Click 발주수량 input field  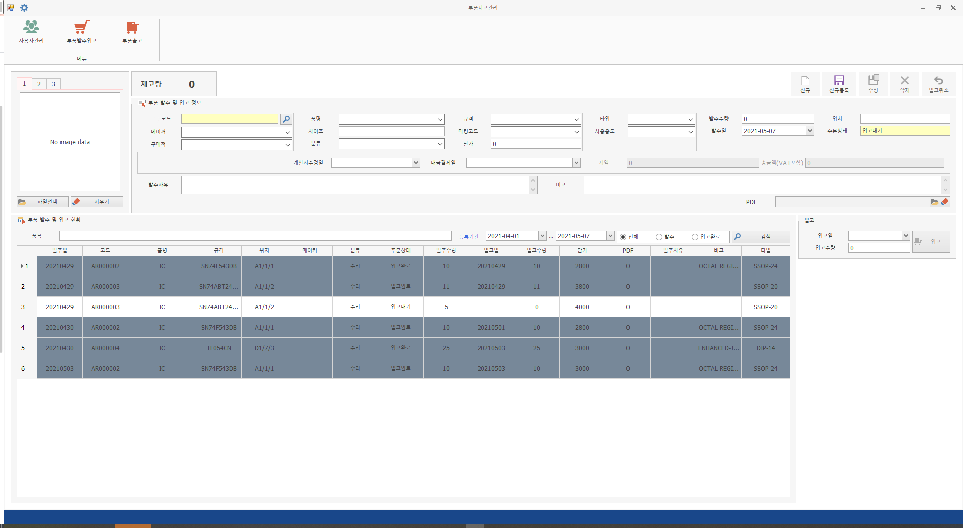click(x=778, y=119)
